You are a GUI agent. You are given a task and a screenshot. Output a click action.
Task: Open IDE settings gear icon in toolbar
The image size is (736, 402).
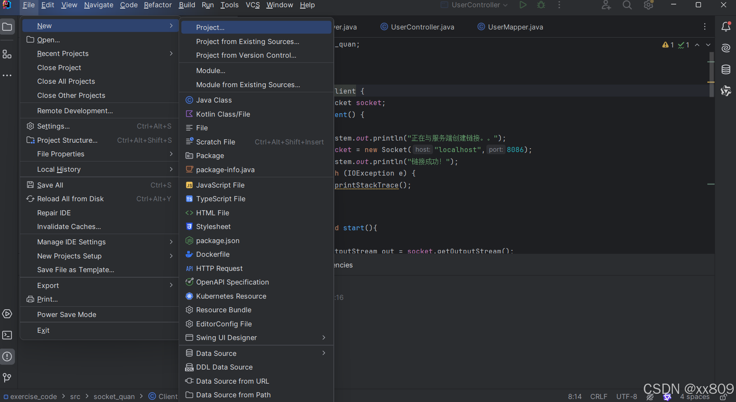(648, 5)
